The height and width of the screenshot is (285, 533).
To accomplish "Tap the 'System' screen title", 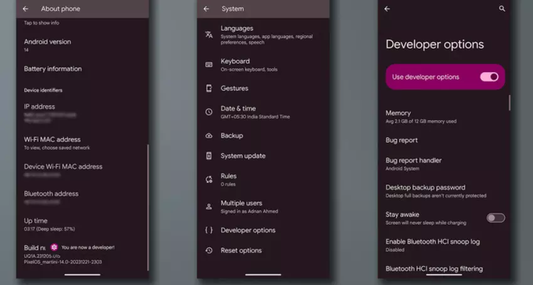I will coord(233,9).
